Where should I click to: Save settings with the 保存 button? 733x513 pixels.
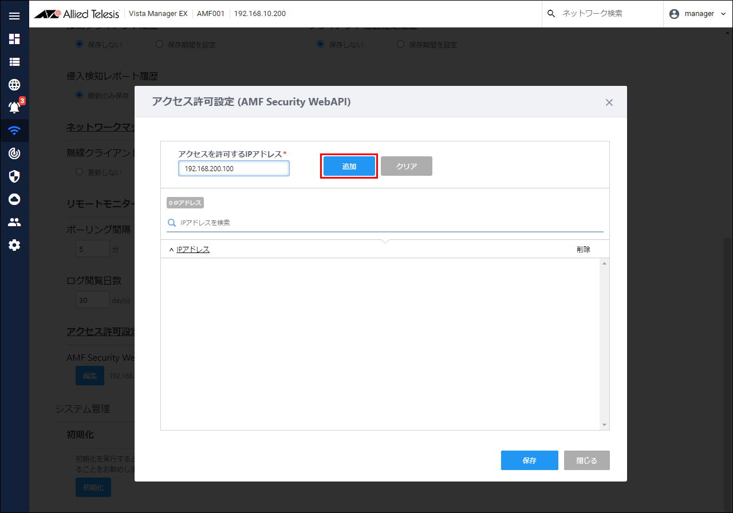[x=529, y=460]
